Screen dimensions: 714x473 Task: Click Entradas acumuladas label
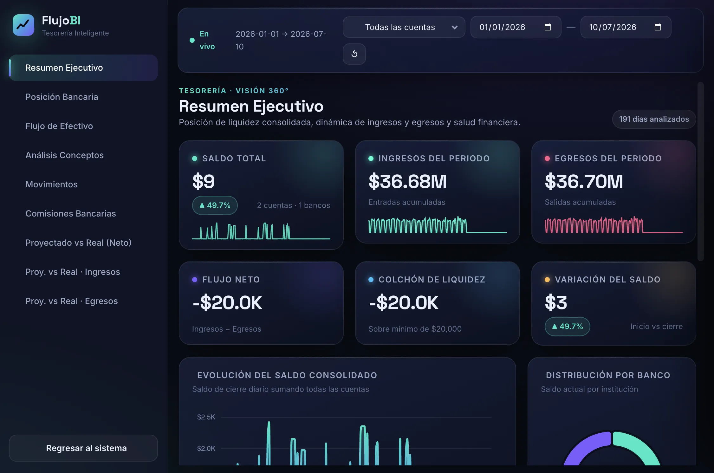coord(407,202)
